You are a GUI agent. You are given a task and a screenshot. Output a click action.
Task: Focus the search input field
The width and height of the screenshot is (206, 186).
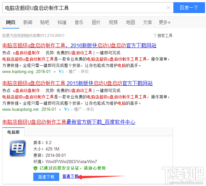[84, 8]
